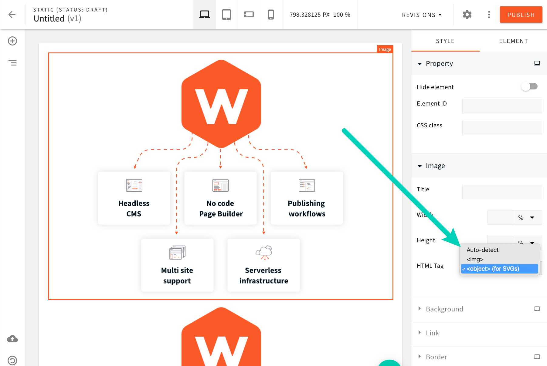The width and height of the screenshot is (547, 366).
Task: Click the back arrow icon
Action: pyautogui.click(x=12, y=15)
